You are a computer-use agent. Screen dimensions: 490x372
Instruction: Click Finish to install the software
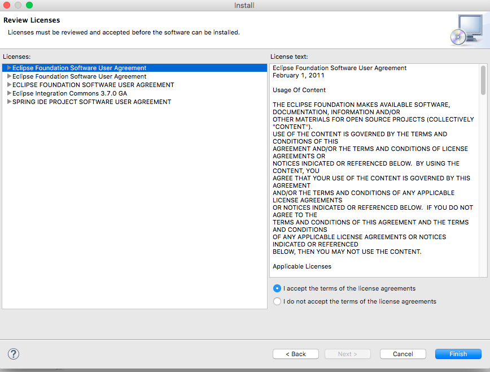coord(458,354)
